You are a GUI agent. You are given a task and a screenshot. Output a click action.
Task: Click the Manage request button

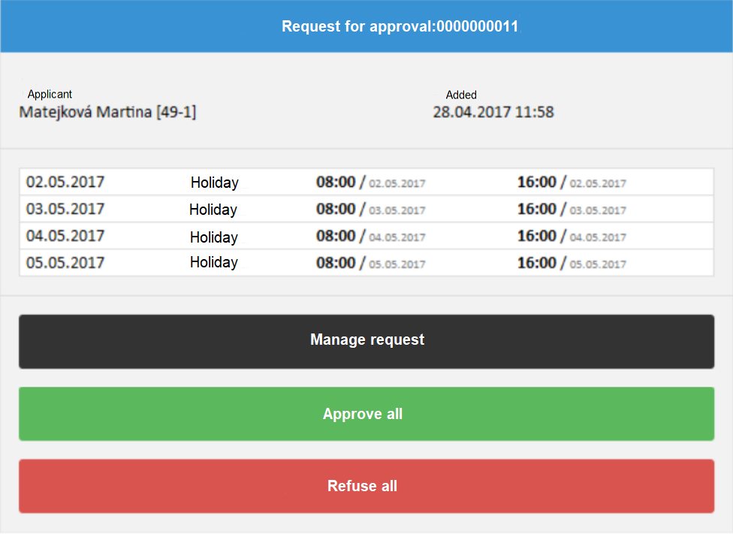(366, 341)
